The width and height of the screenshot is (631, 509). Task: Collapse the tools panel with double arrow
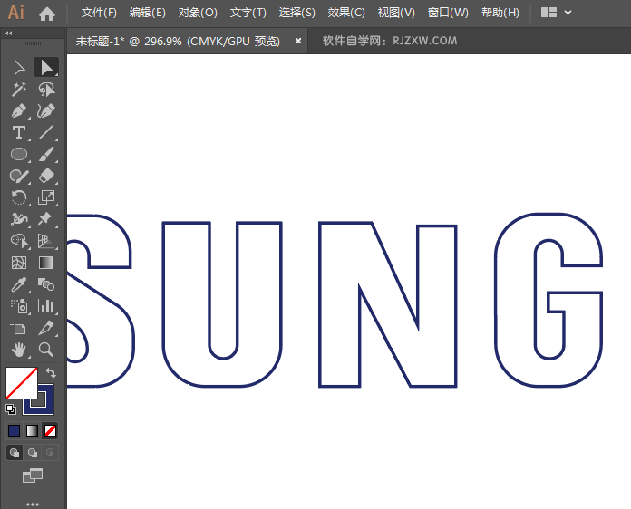pos(9,33)
